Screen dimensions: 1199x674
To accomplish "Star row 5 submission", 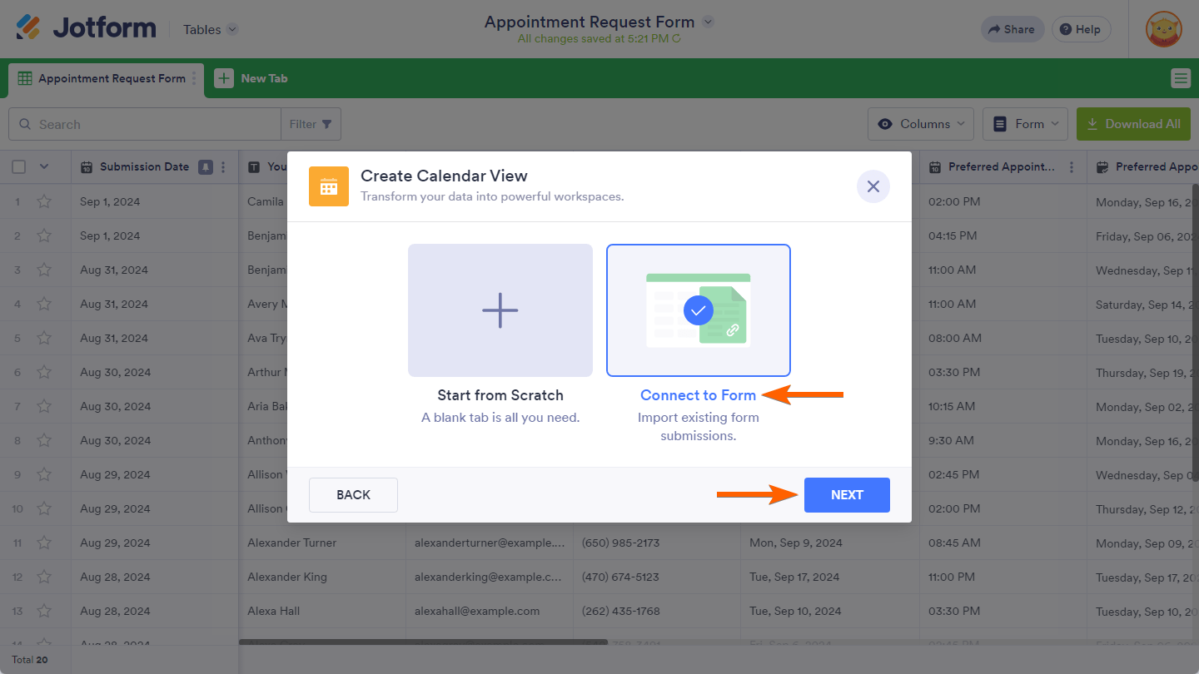I will coord(44,338).
